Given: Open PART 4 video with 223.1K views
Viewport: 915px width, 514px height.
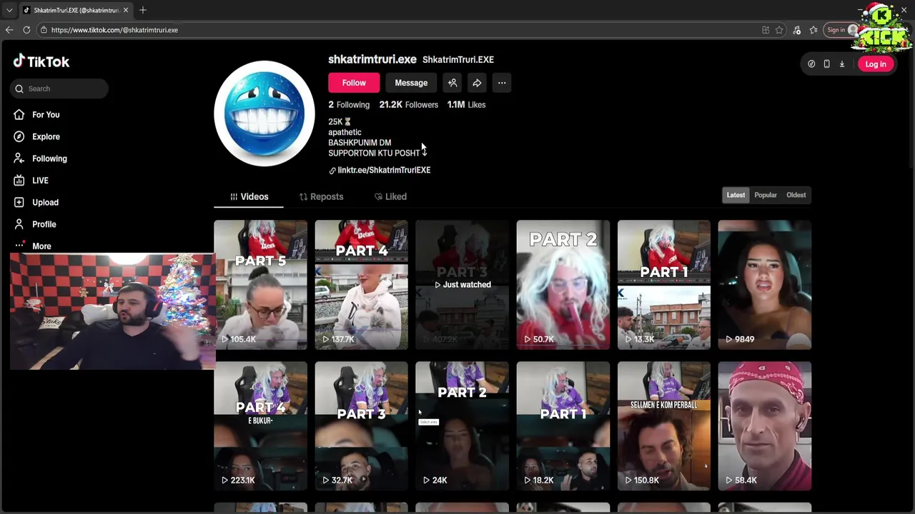Looking at the screenshot, I should tap(260, 426).
